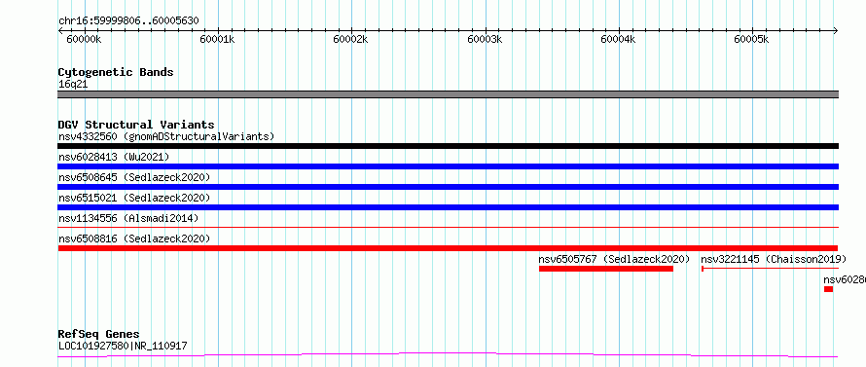This screenshot has width=866, height=367.
Task: Click the 60000k ruler tick label
Action: [x=84, y=40]
